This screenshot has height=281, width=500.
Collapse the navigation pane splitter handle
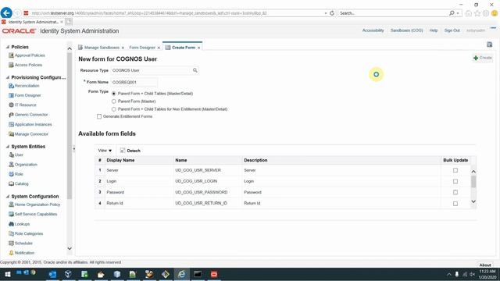click(x=73, y=149)
